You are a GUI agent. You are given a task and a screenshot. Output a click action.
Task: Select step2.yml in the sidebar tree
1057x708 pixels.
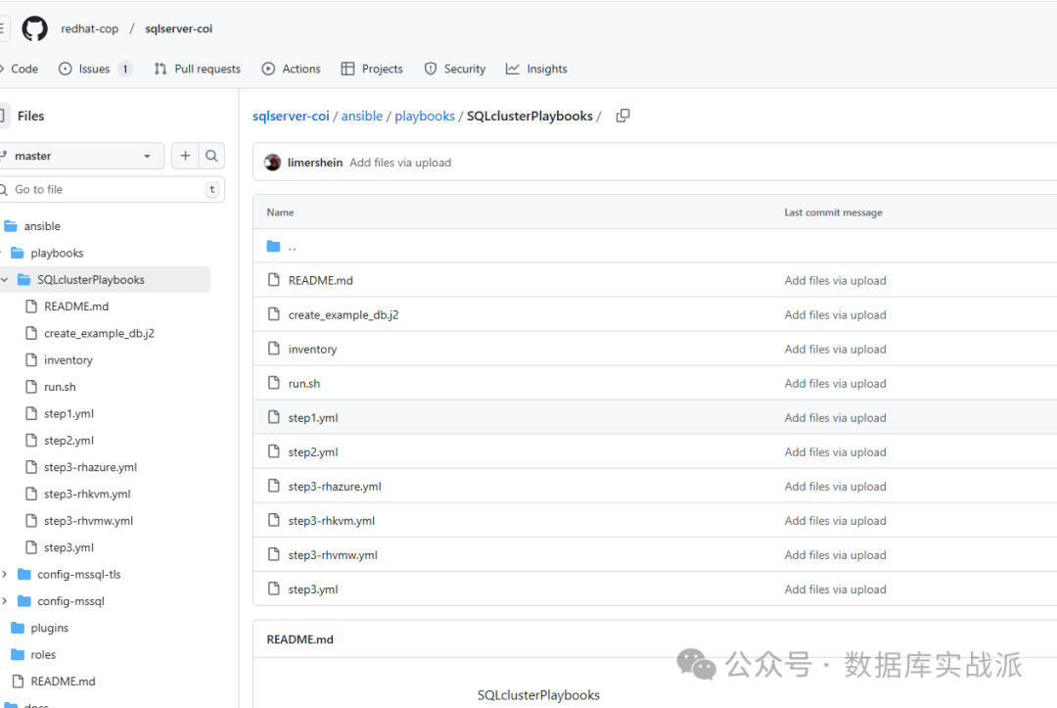(69, 441)
